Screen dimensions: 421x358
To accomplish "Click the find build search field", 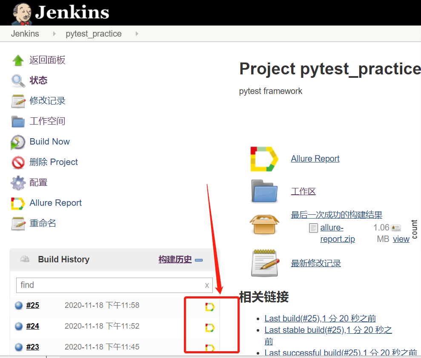I will point(115,285).
